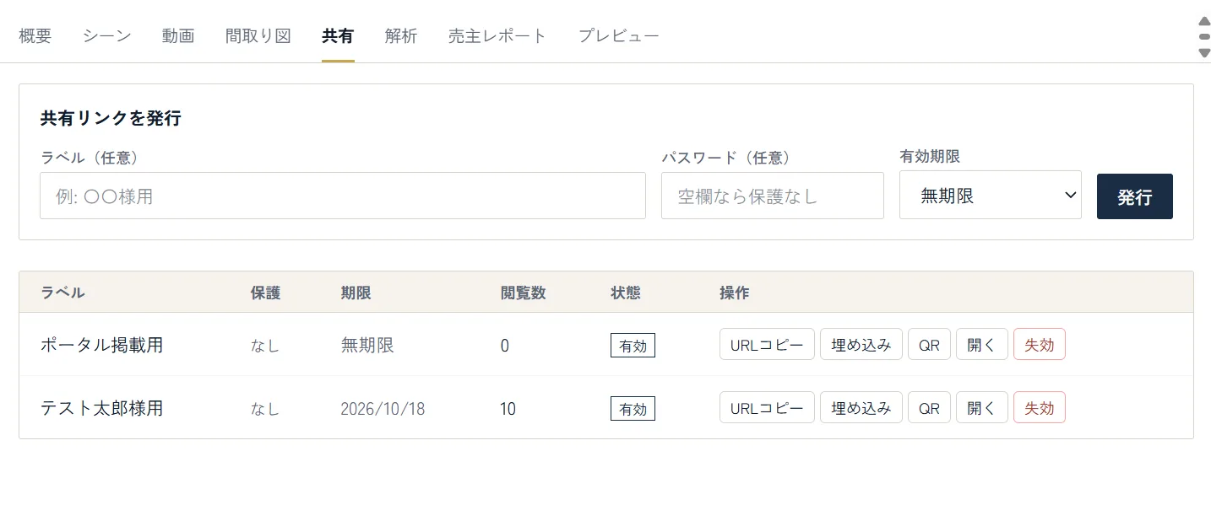Select the 間取り図 tab
The image size is (1211, 521).
click(258, 36)
